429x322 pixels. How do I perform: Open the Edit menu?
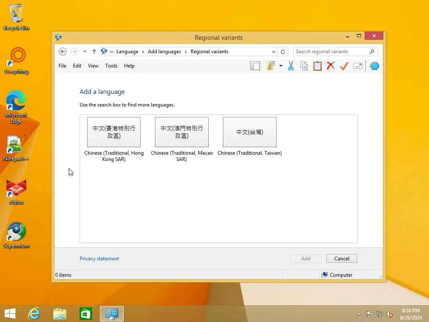click(x=77, y=66)
